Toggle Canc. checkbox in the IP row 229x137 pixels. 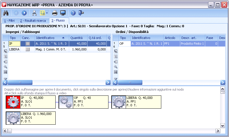[x=28, y=44]
